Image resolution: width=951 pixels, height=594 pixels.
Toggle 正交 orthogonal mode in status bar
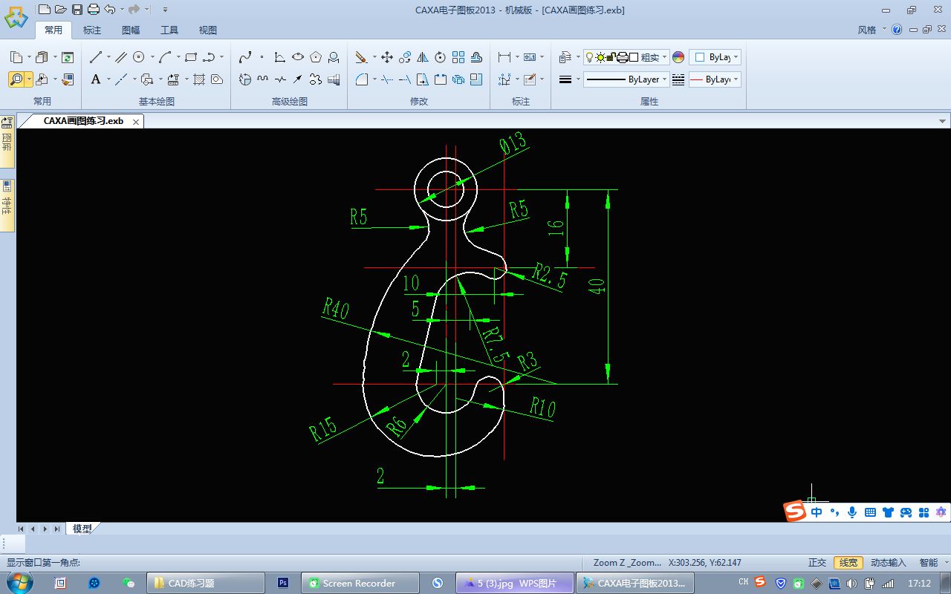(817, 563)
